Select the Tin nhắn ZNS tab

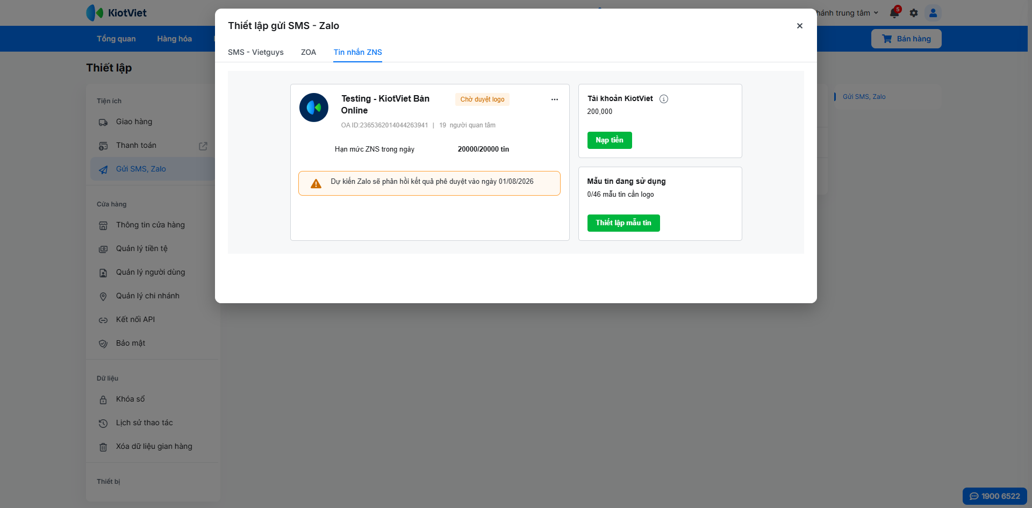point(358,52)
